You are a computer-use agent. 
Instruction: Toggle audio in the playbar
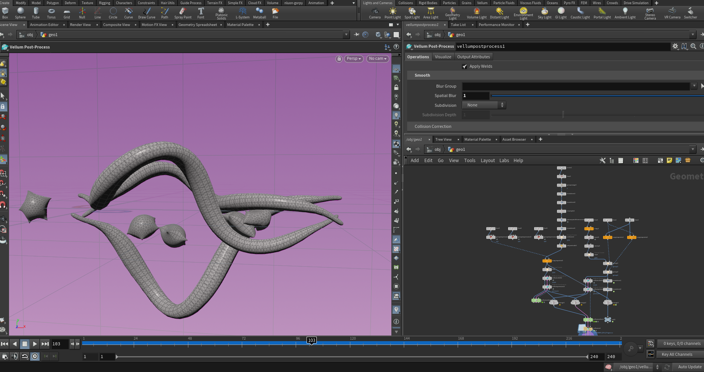pos(15,356)
